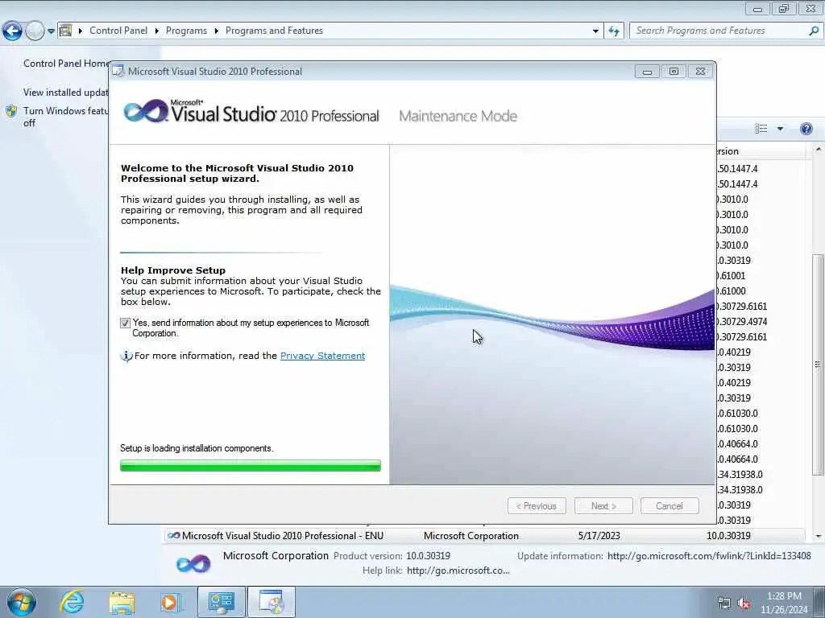
Task: Click the info icon beside Privacy Statement
Action: tap(126, 356)
